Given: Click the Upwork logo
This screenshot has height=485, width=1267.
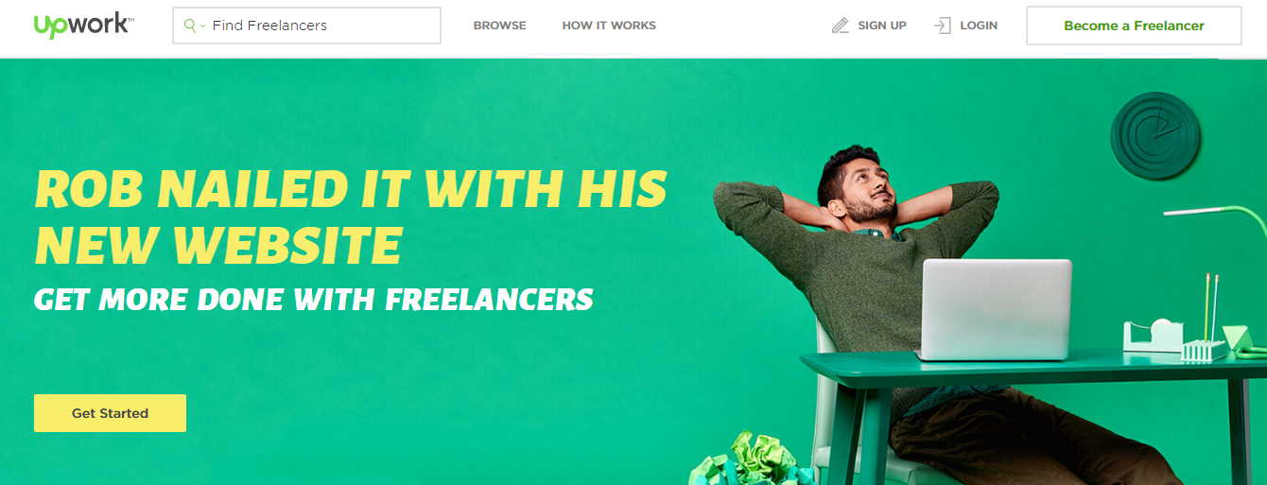Looking at the screenshot, I should [x=83, y=26].
